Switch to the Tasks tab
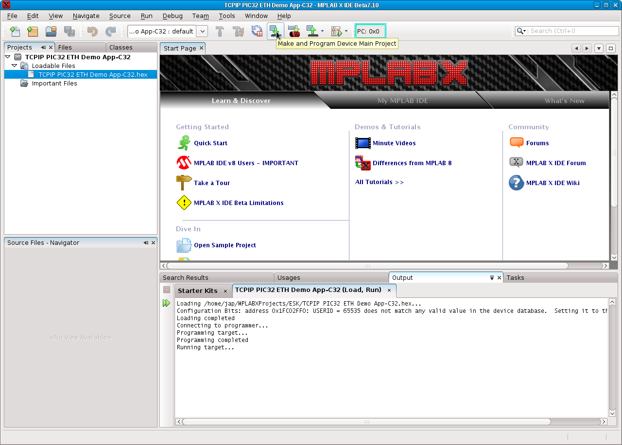Screen dimensions: 622x445 (560, 278)
